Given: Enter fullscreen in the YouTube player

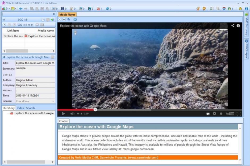Looking at the screenshot, I should pyautogui.click(x=239, y=114).
